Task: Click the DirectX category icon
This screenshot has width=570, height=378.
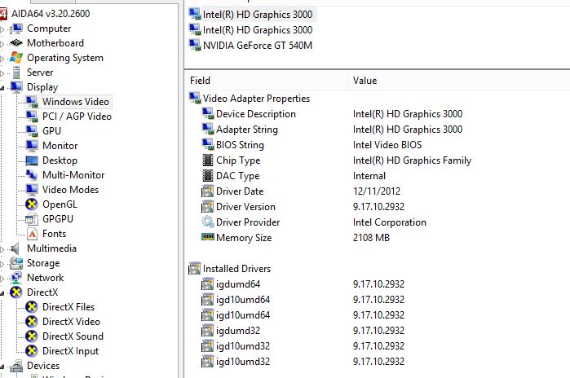Action: point(16,292)
